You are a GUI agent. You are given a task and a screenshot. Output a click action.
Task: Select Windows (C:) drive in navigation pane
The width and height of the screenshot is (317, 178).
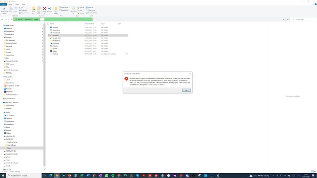pos(11,136)
